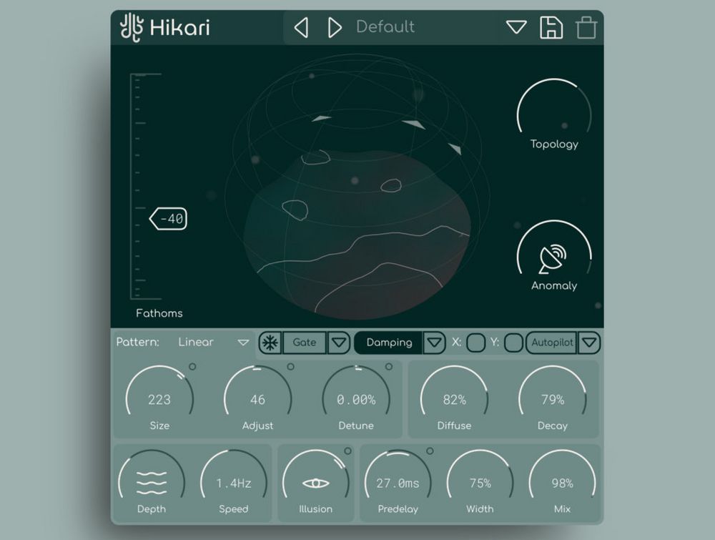Click the 3D sphere visualizer
715x540 pixels.
pyautogui.click(x=357, y=187)
